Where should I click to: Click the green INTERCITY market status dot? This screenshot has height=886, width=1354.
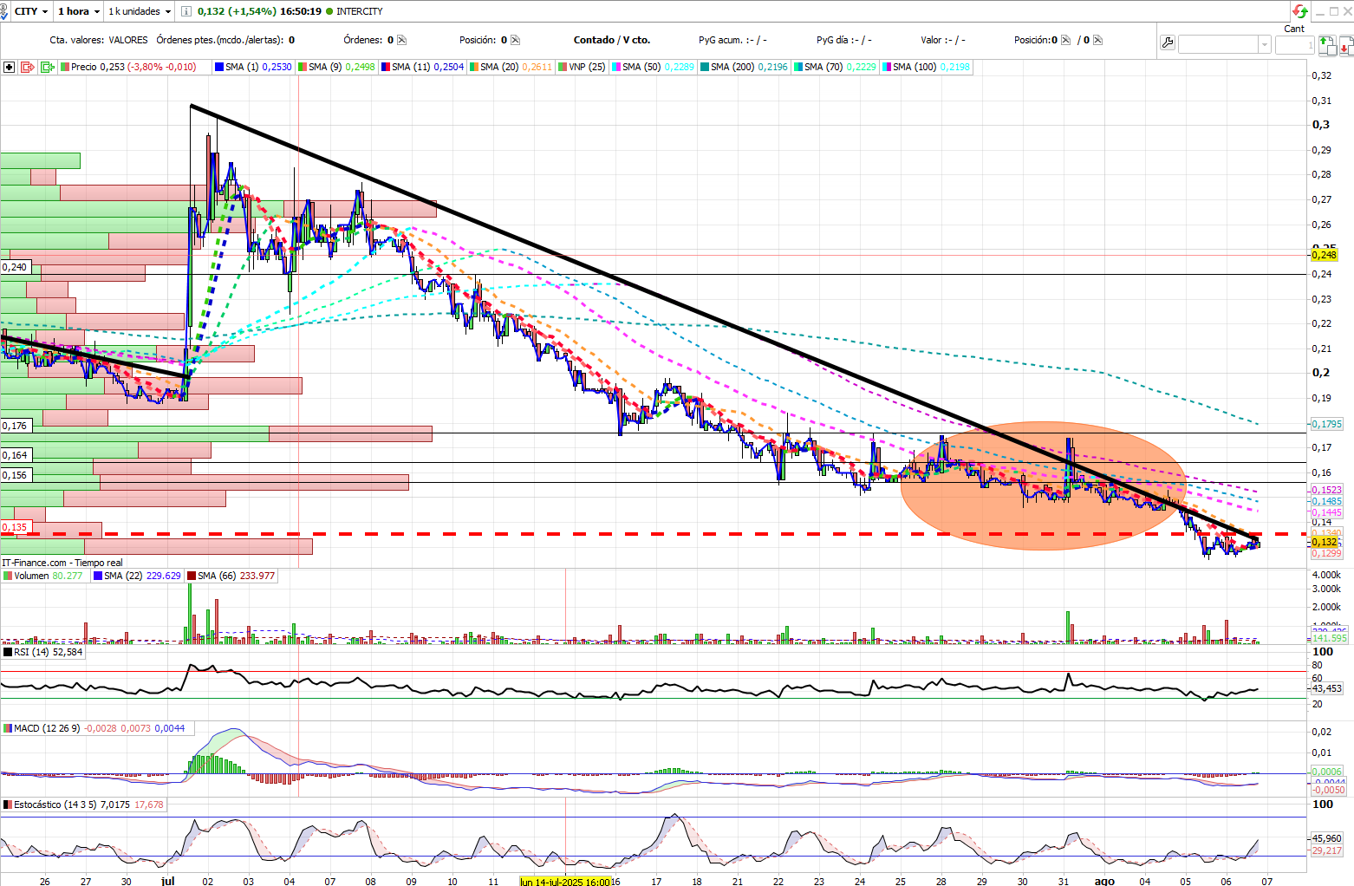pyautogui.click(x=329, y=11)
